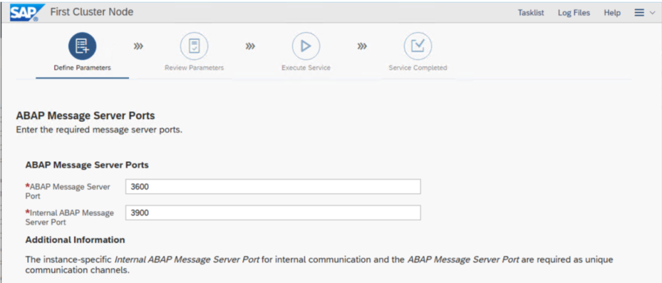Open the Log Files link
Viewport: 662px width, 283px height.
574,13
